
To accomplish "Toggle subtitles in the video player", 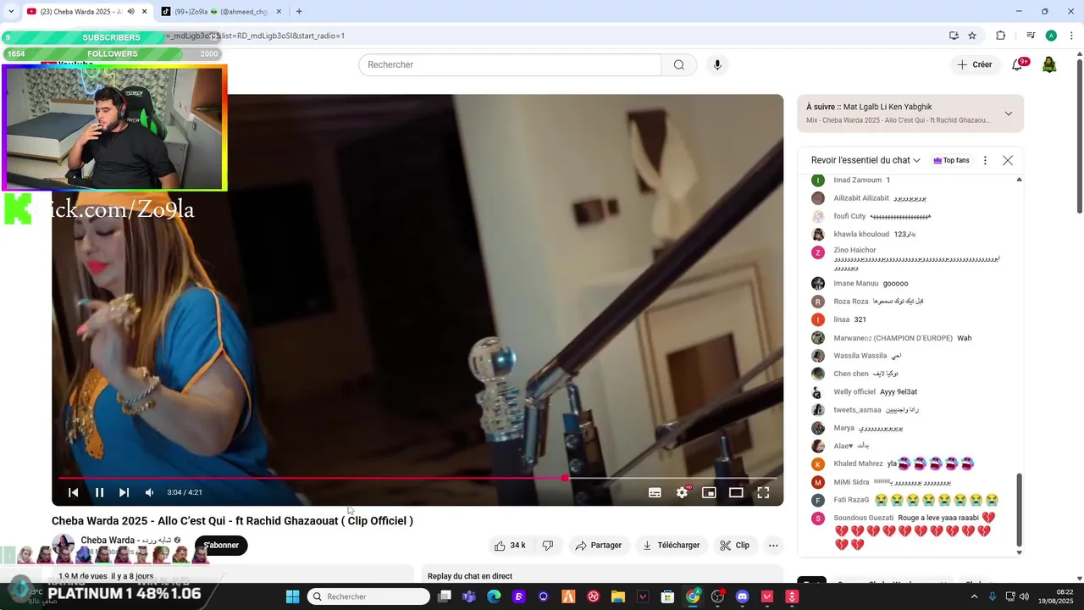I will [x=655, y=492].
